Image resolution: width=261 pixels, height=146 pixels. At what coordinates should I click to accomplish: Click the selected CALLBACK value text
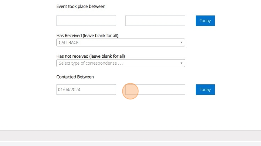[x=69, y=42]
